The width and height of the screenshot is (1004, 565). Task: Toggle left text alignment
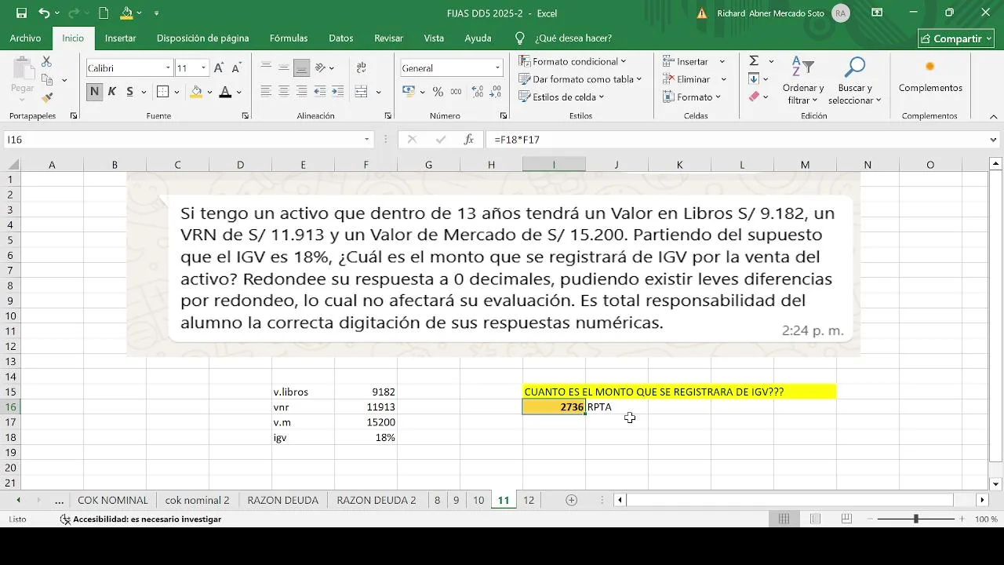pos(266,92)
